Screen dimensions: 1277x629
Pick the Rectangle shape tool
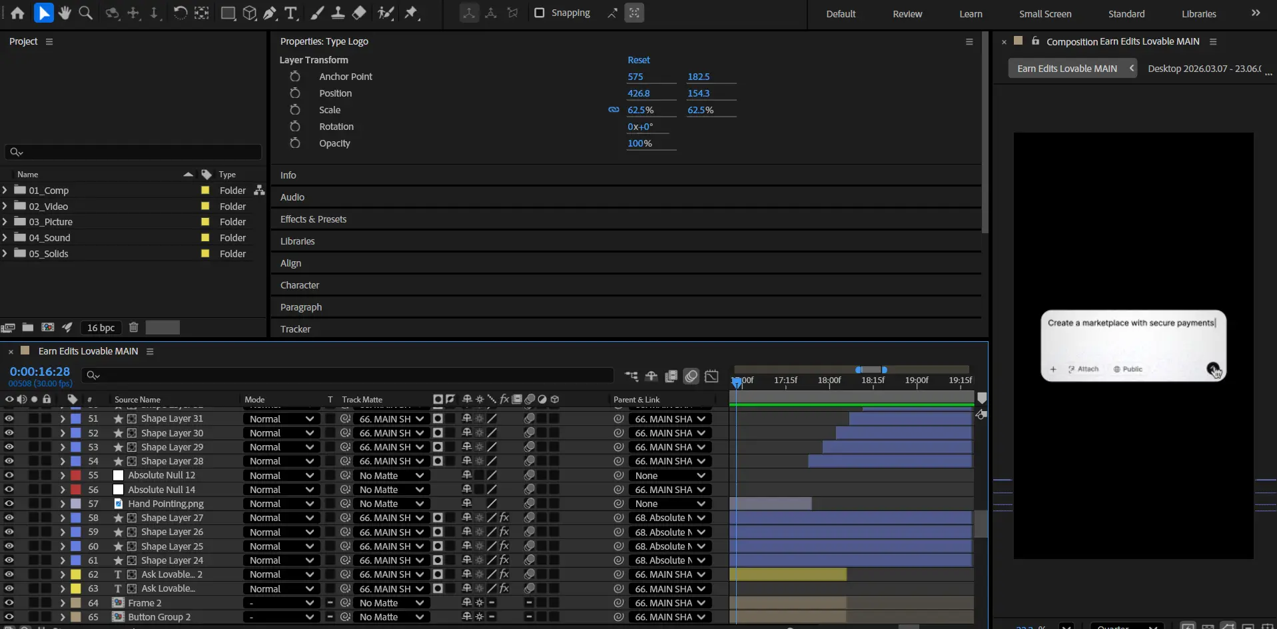pyautogui.click(x=228, y=13)
